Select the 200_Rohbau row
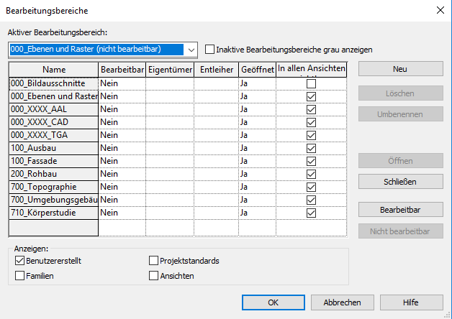This screenshot has width=452, height=319. coord(53,175)
